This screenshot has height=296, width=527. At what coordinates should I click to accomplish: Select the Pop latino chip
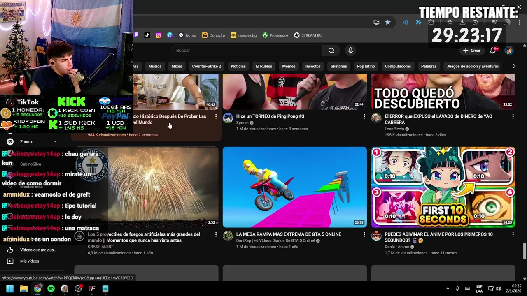[366, 66]
